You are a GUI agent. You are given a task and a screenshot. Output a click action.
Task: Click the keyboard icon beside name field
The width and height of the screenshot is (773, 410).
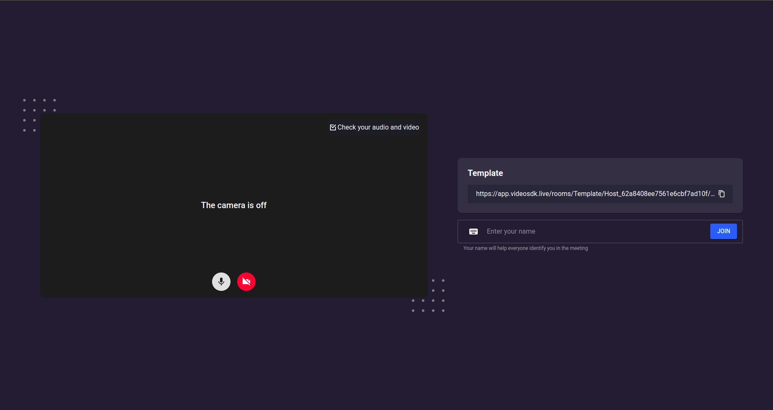click(474, 232)
